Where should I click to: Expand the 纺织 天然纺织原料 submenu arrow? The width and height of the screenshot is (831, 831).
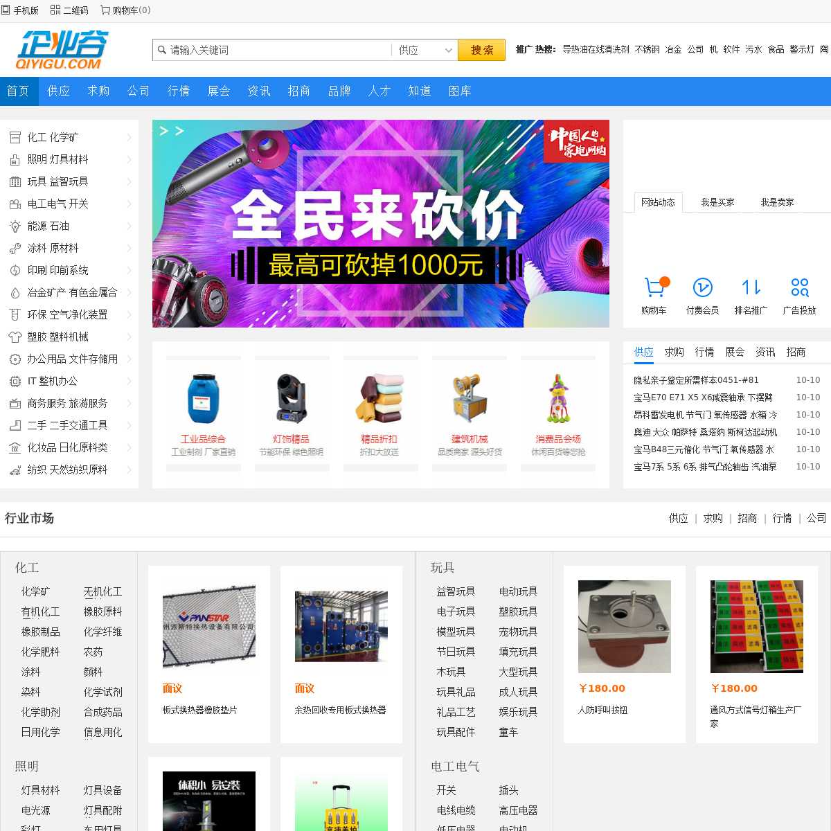coord(129,470)
